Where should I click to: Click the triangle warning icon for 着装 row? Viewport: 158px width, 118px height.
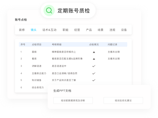[94, 59]
